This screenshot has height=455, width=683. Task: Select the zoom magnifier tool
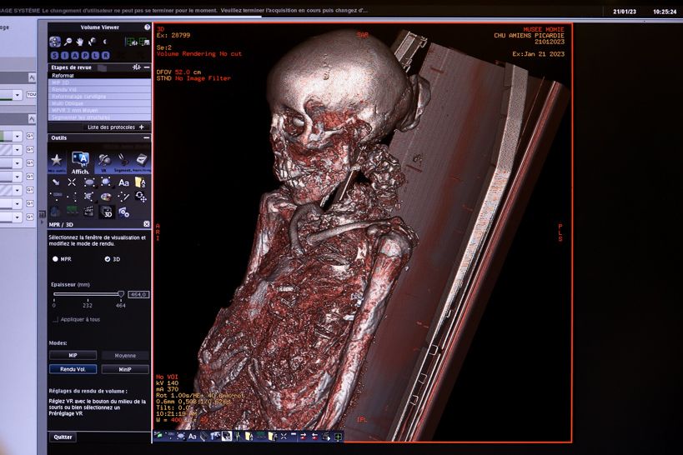68,42
